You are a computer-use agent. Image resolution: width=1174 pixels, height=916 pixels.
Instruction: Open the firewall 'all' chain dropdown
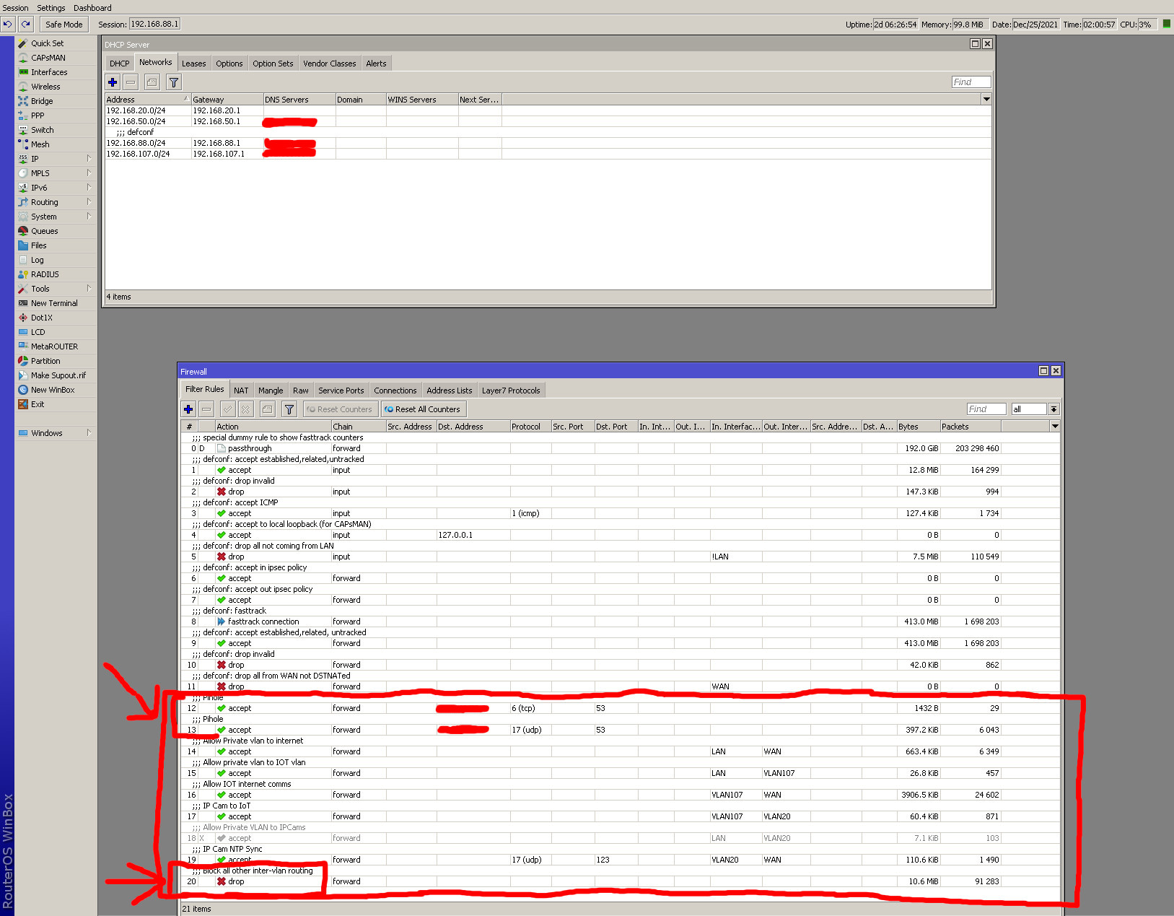click(x=1053, y=409)
